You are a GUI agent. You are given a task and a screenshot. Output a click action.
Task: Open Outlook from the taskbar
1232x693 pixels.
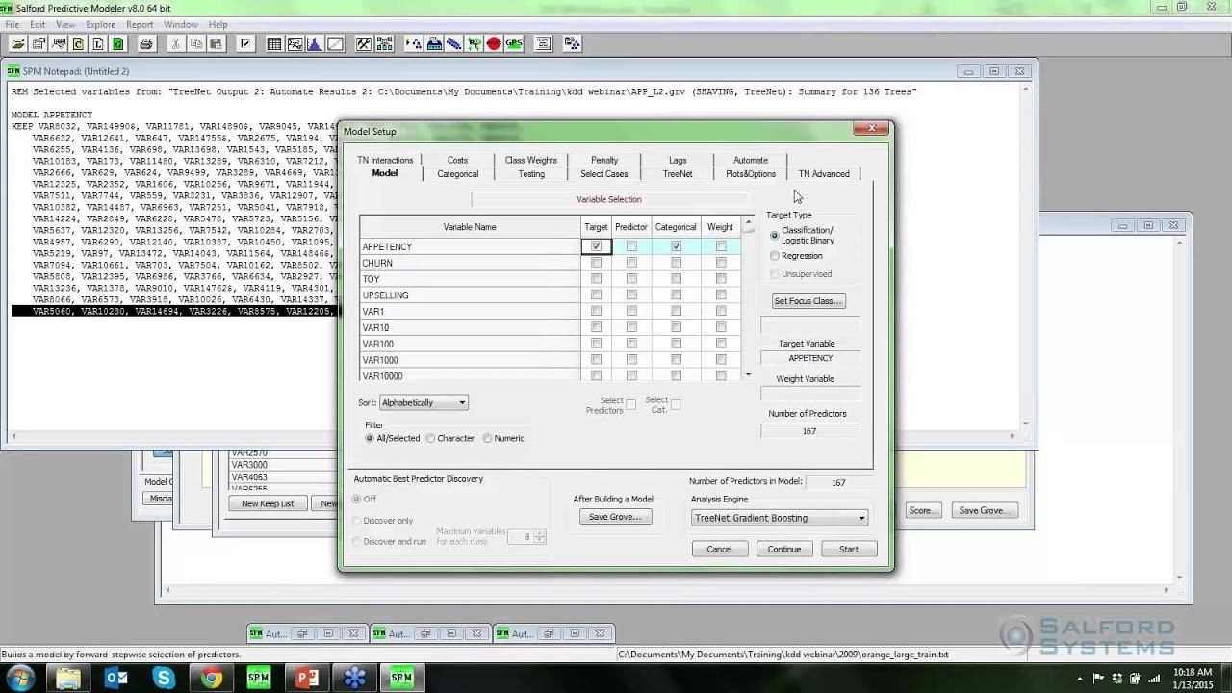[x=116, y=679]
